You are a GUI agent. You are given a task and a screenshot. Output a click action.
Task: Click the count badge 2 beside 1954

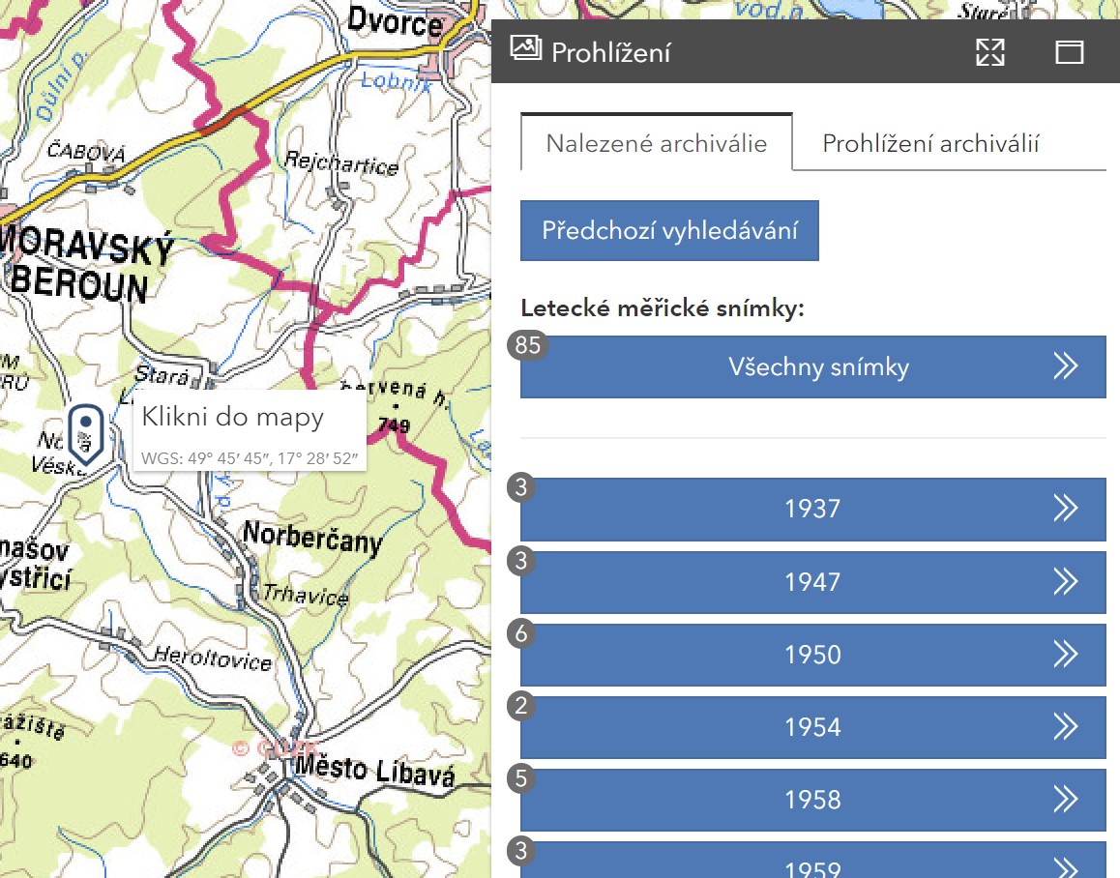(522, 706)
